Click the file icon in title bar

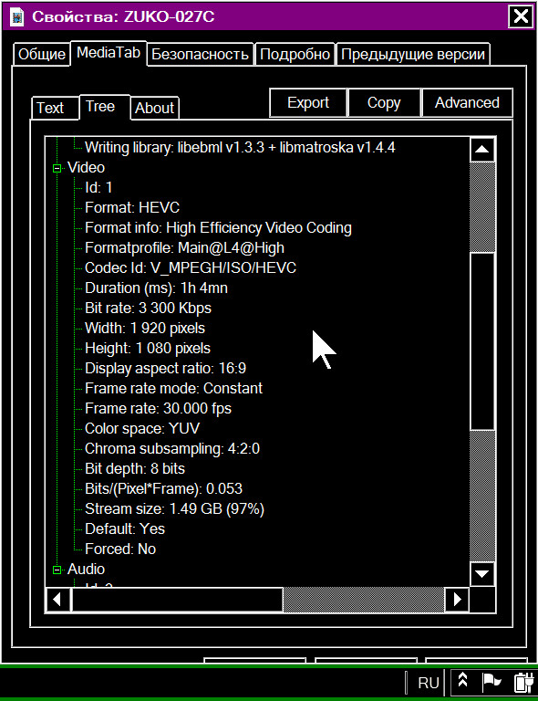(x=17, y=17)
